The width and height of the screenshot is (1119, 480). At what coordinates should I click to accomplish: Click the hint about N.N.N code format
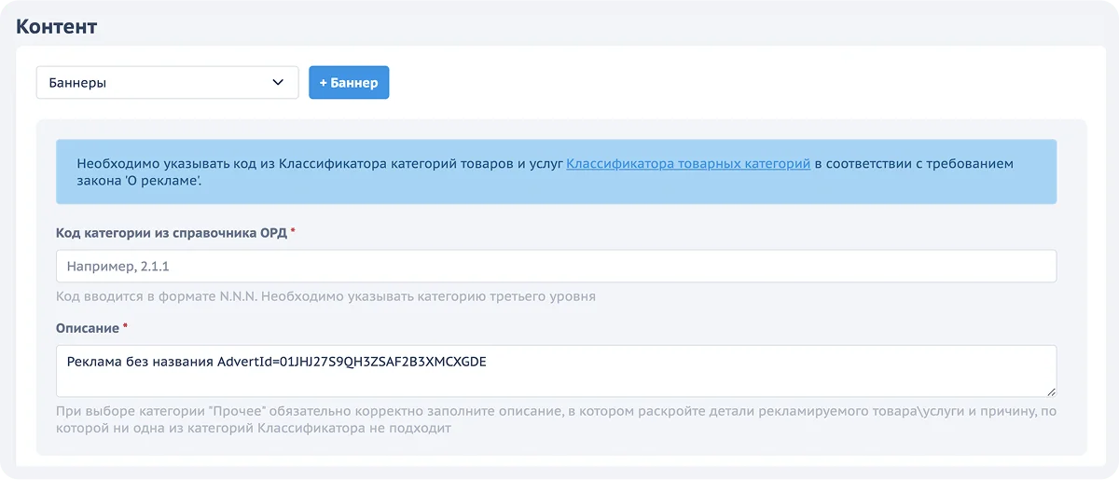(325, 296)
